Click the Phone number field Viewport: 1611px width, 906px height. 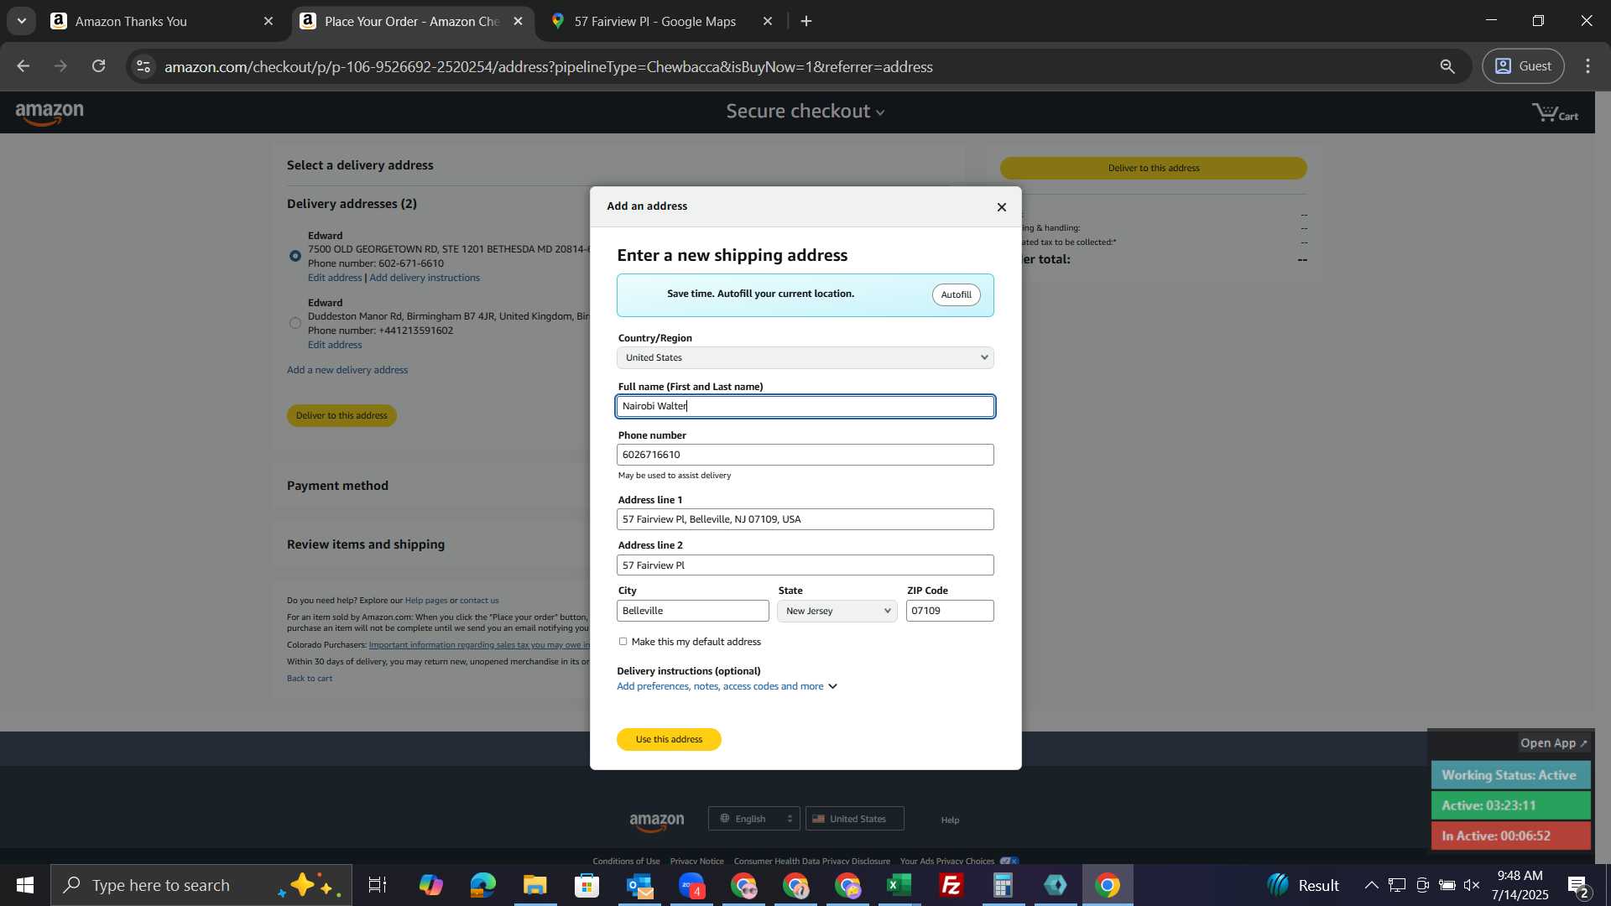coord(805,455)
